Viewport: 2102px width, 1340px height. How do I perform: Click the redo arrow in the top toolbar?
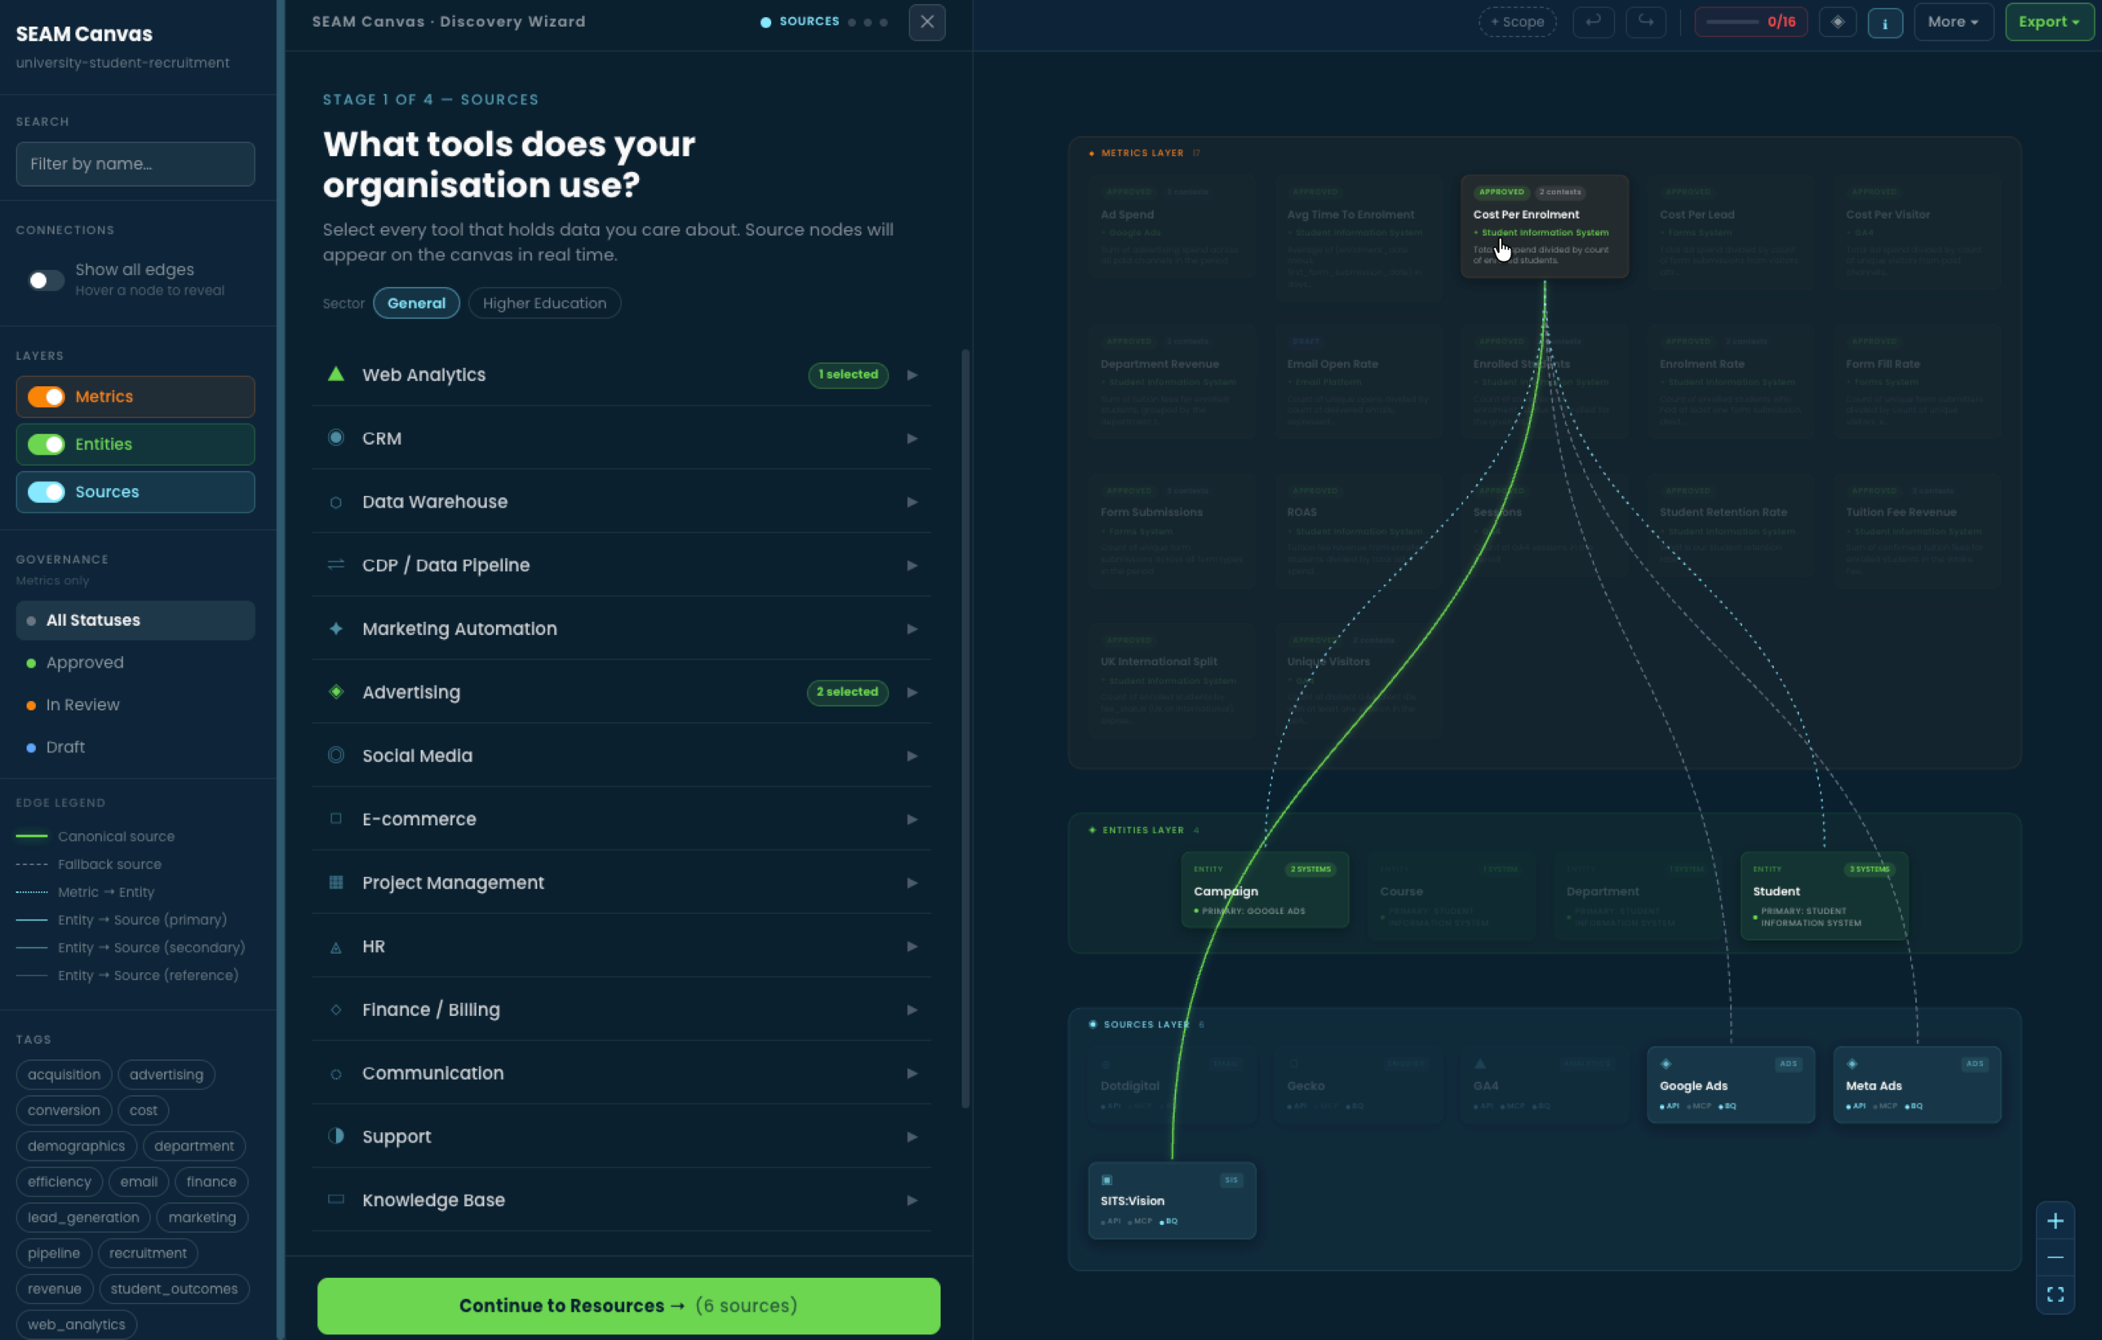point(1647,22)
